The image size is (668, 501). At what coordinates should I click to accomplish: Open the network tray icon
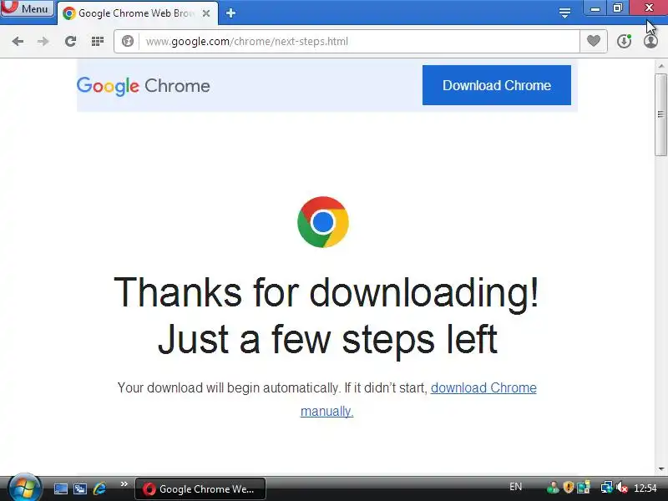point(607,488)
